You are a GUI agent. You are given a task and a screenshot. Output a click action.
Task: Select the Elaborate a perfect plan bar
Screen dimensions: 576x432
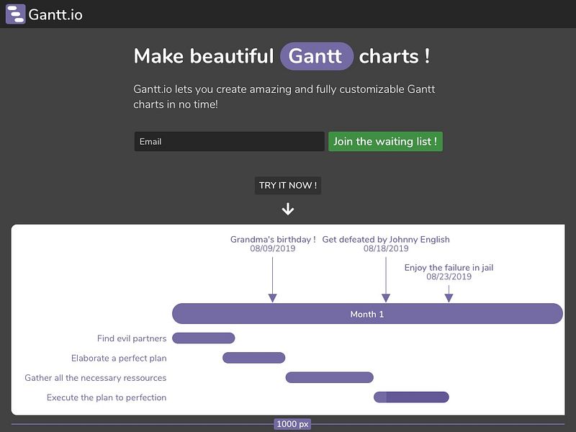pyautogui.click(x=254, y=358)
